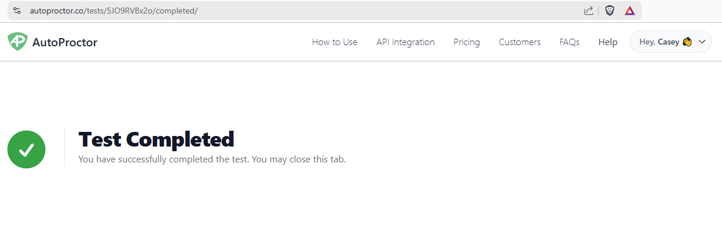
Task: View the FAQs page
Action: [x=569, y=42]
